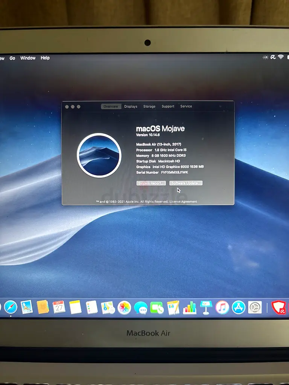Launch FaceTime from the Dock
This screenshot has width=289, height=385.
(157, 308)
